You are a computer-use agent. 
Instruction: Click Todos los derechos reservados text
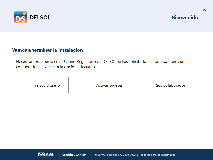(x=157, y=155)
